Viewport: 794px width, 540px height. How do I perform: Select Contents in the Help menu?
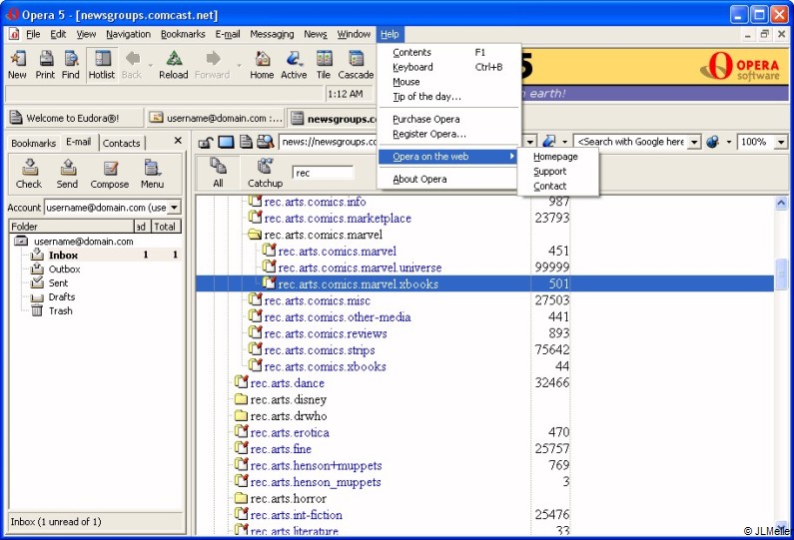pos(448,52)
